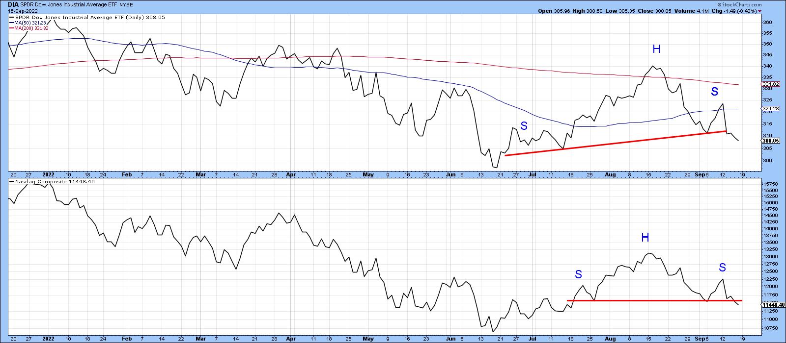Select the Nasdaq Composite 11448.40 legend
This screenshot has height=343, width=786.
pyautogui.click(x=53, y=181)
